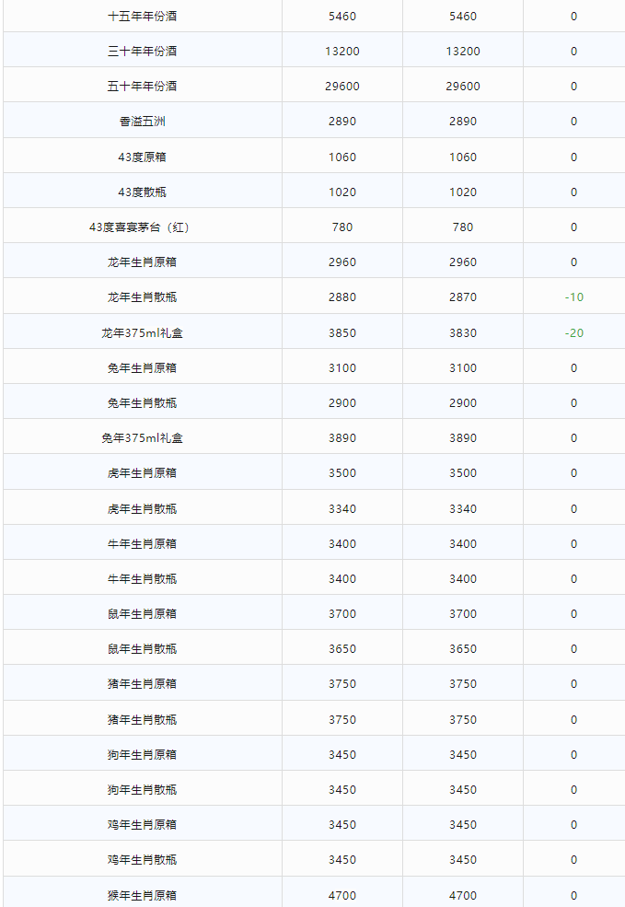Select the 鼠年生肖原箱 name cell

[x=143, y=614]
